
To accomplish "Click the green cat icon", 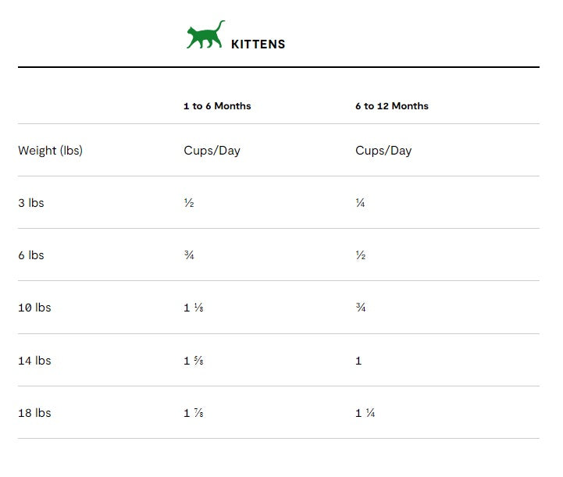I will click(x=205, y=36).
